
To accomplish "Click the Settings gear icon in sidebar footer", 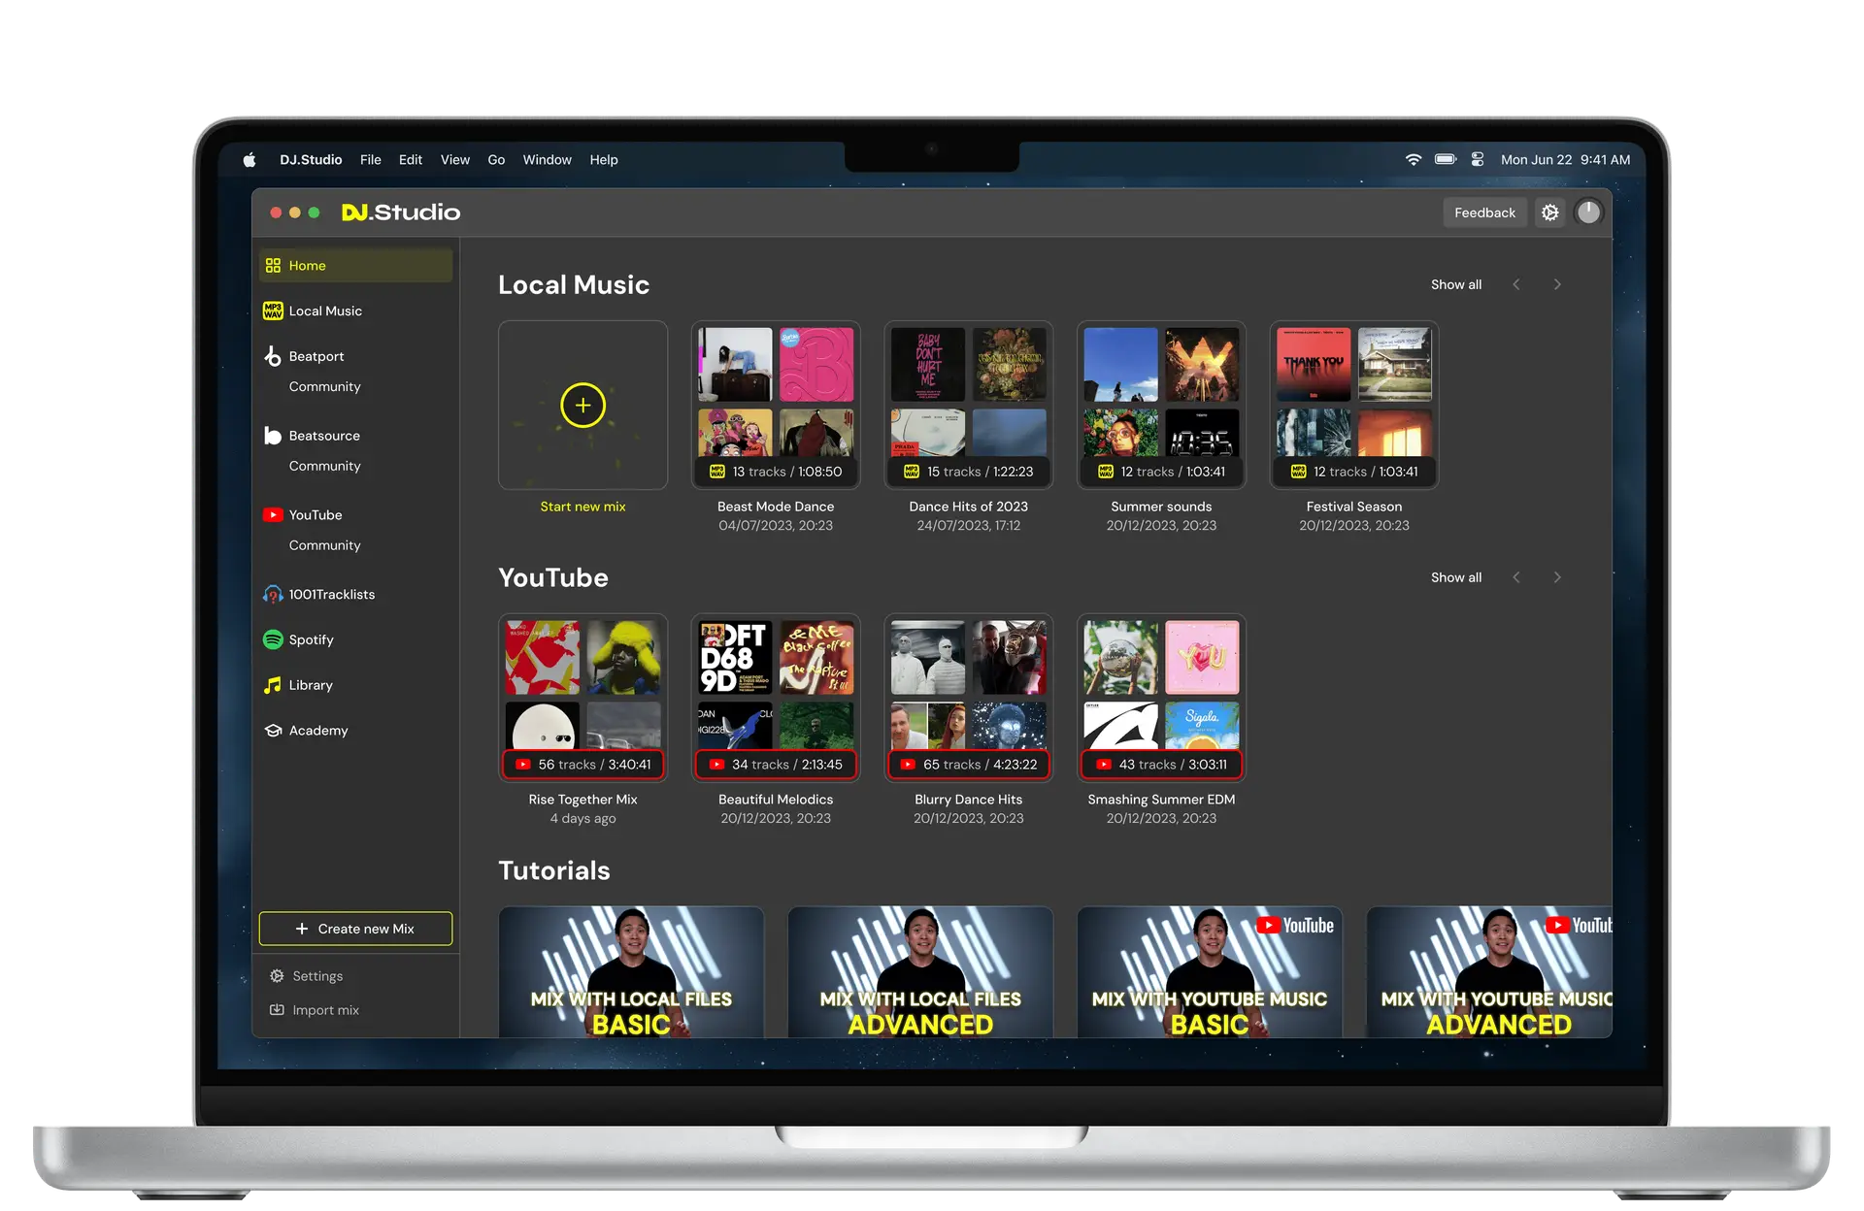I will 277,976.
